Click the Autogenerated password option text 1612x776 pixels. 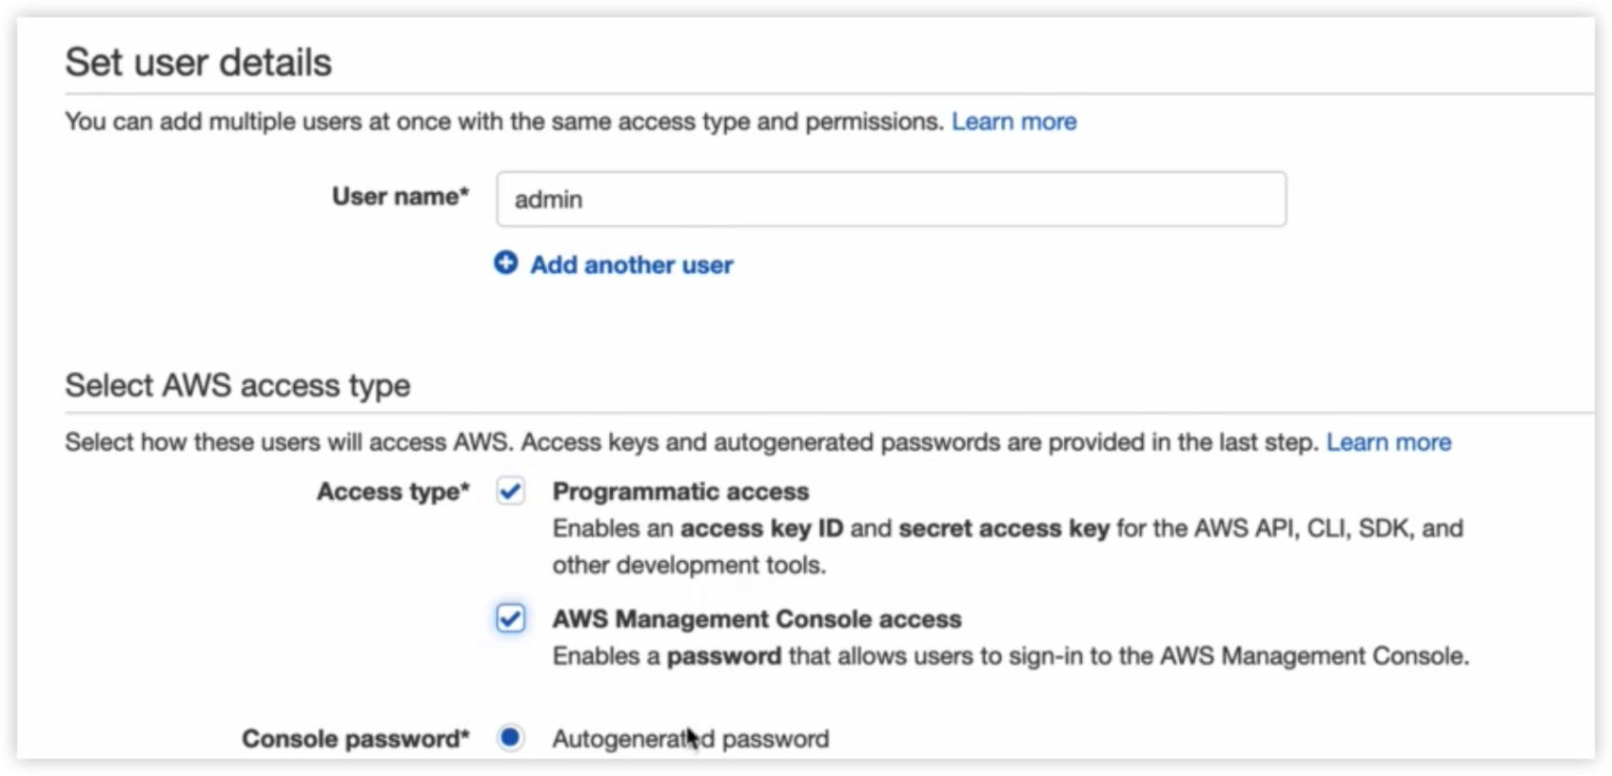690,739
